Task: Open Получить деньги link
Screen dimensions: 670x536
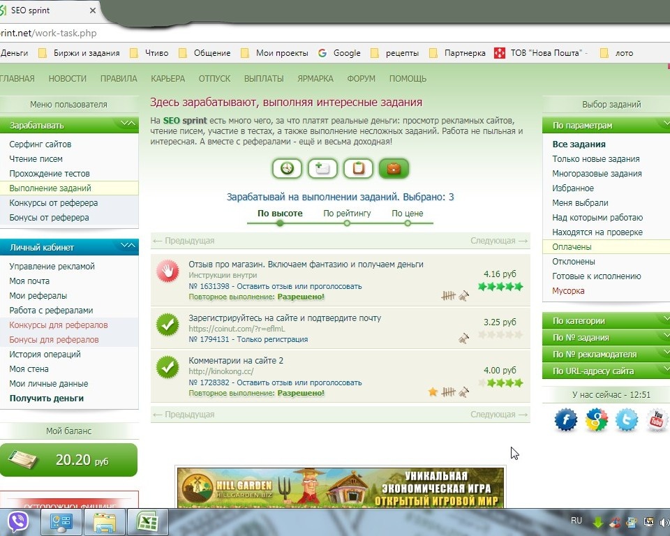Action: click(47, 398)
